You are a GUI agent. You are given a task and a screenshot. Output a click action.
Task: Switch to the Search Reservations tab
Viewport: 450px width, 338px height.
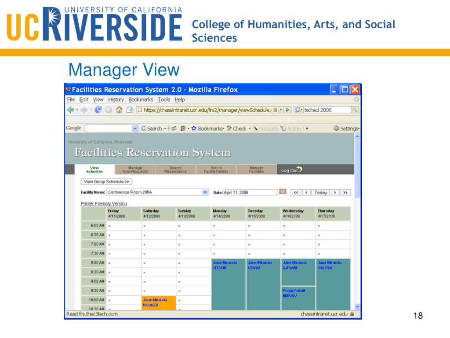point(175,169)
